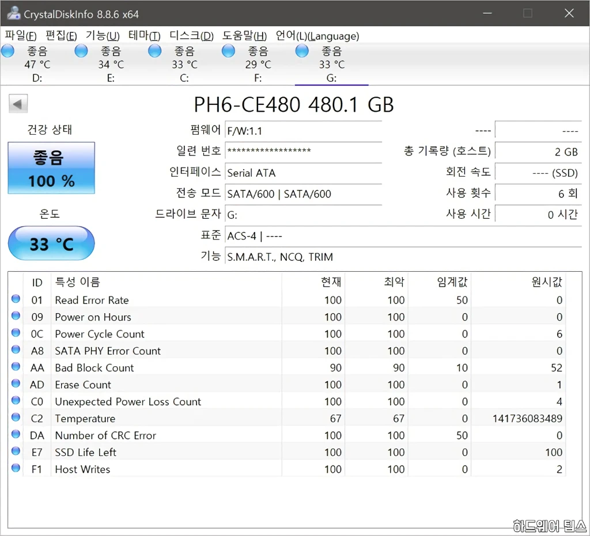Viewport: 590px width, 536px height.
Task: Click the status dot for Power on Hours
Action: coord(16,315)
